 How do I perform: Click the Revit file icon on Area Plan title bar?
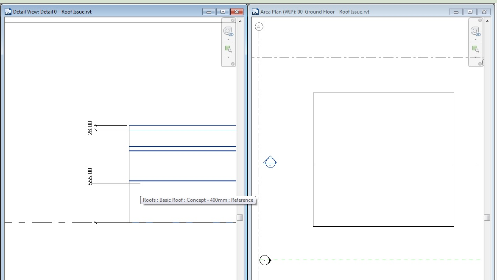pos(254,11)
